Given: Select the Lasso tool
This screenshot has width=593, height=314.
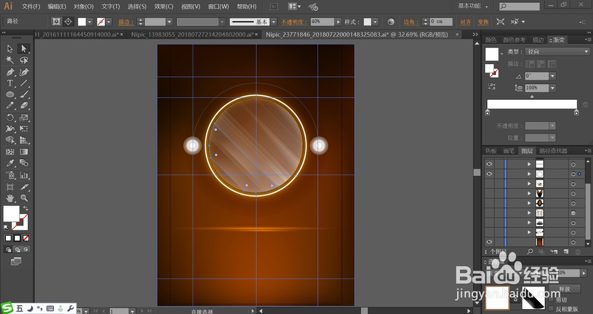Looking at the screenshot, I should click(x=24, y=60).
